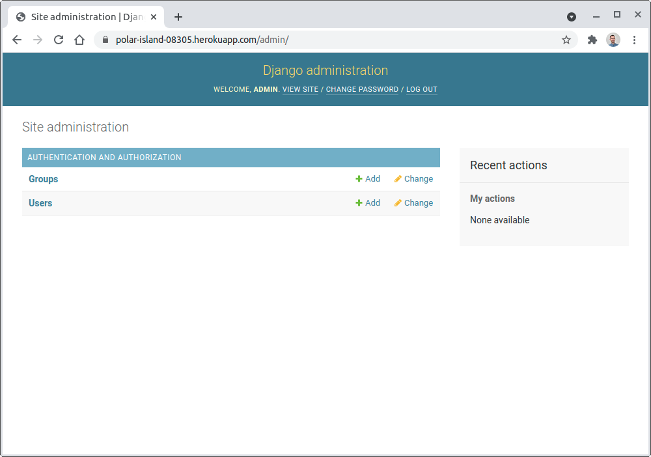Click the address bar URL field
The image size is (651, 457).
pos(325,40)
